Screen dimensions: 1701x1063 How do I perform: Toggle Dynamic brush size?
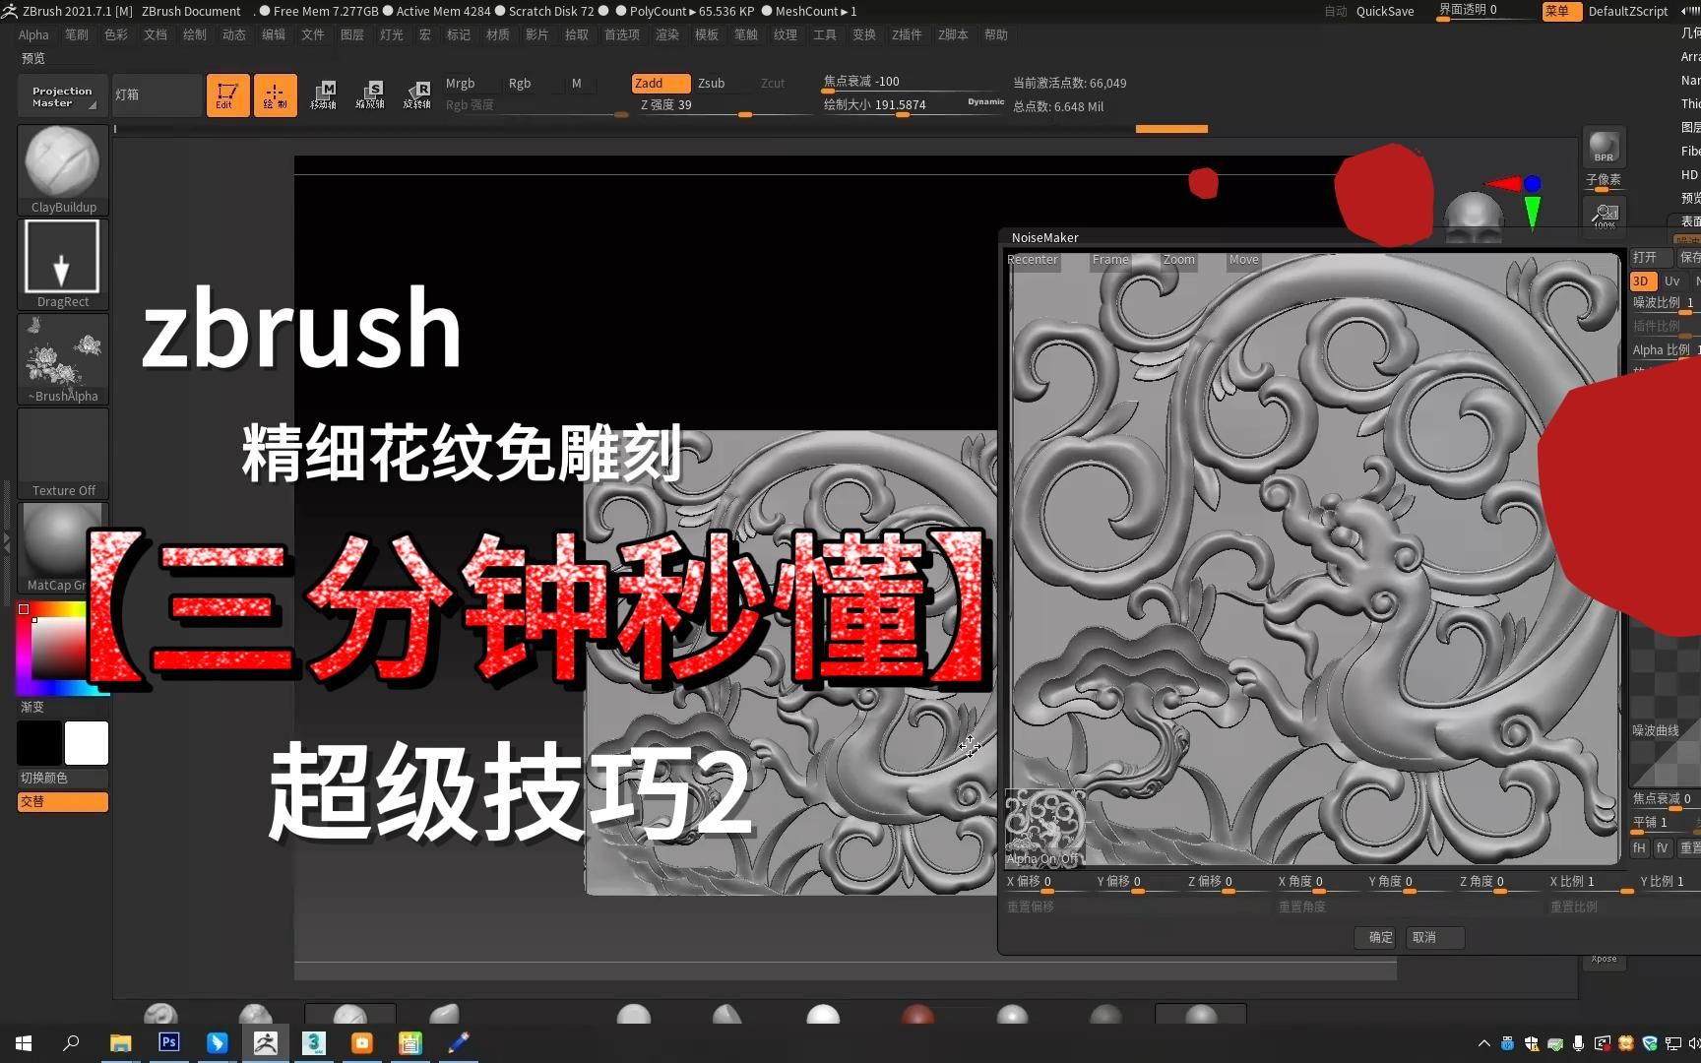coord(985,102)
